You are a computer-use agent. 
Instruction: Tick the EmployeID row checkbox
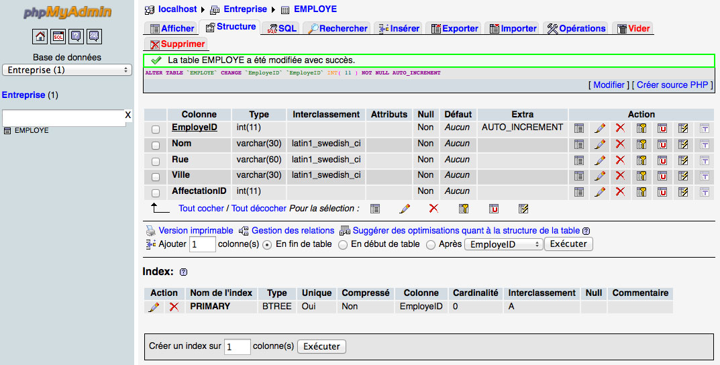click(x=156, y=129)
